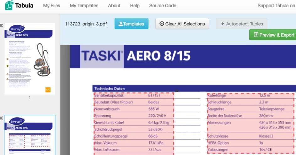The width and height of the screenshot is (296, 155).
Task: Click the 'Behälterkapazität' table cell
Action: pos(109,95)
